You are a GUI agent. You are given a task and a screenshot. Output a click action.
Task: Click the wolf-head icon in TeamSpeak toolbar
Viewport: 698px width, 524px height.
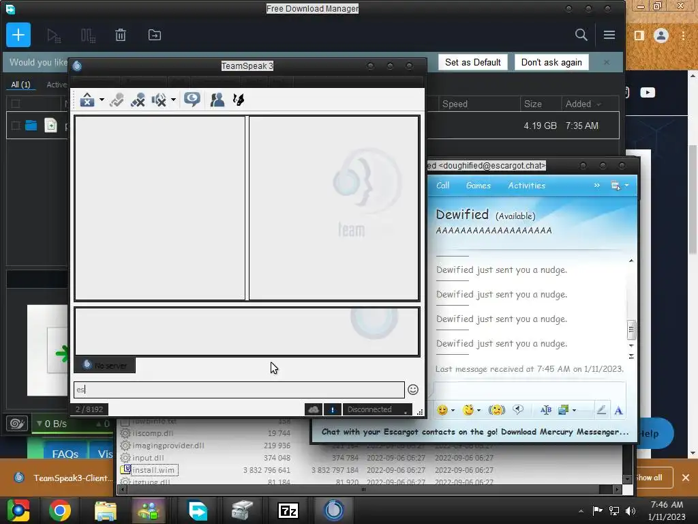coord(239,100)
